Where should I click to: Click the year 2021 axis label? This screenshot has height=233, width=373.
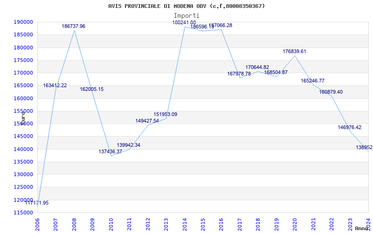[313, 224]
